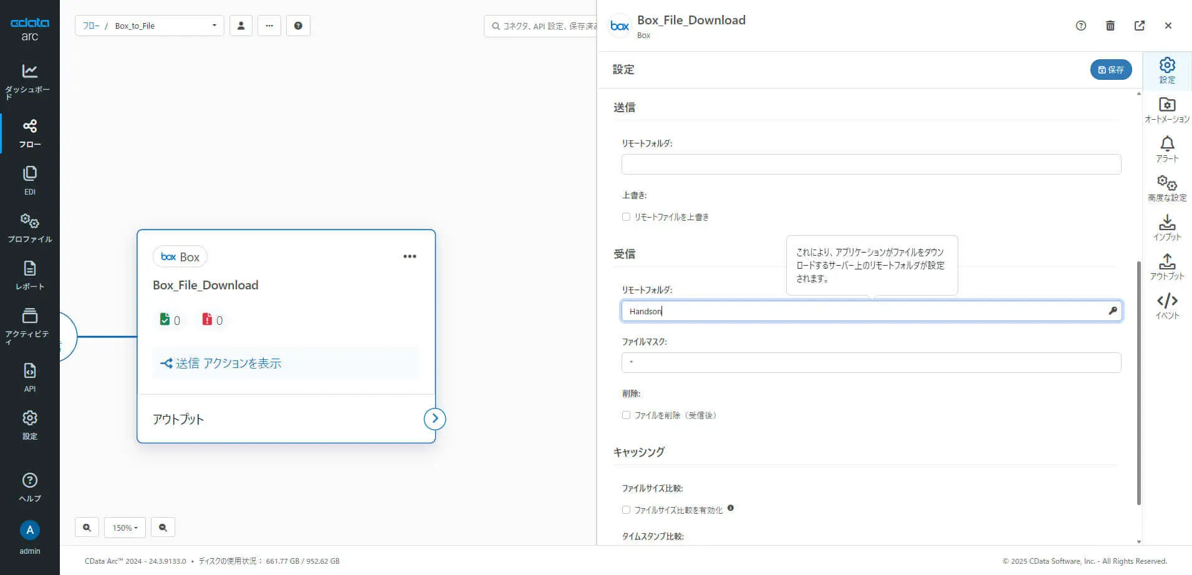The width and height of the screenshot is (1192, 575).
Task: Zoom out on the flow canvas
Action: (163, 528)
